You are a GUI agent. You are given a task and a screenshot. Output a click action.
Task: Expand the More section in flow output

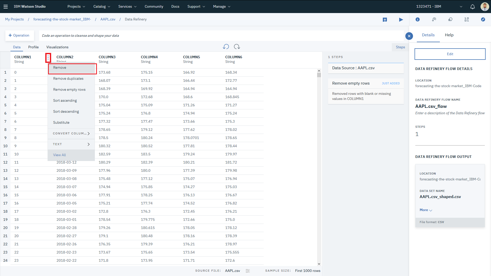(x=426, y=210)
